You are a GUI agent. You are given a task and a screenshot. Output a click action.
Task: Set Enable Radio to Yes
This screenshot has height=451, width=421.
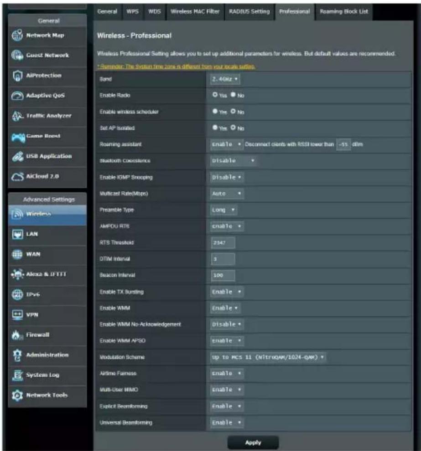click(x=215, y=95)
